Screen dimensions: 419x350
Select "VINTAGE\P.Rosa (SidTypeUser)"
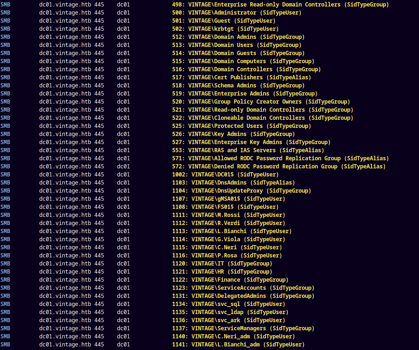(x=237, y=255)
